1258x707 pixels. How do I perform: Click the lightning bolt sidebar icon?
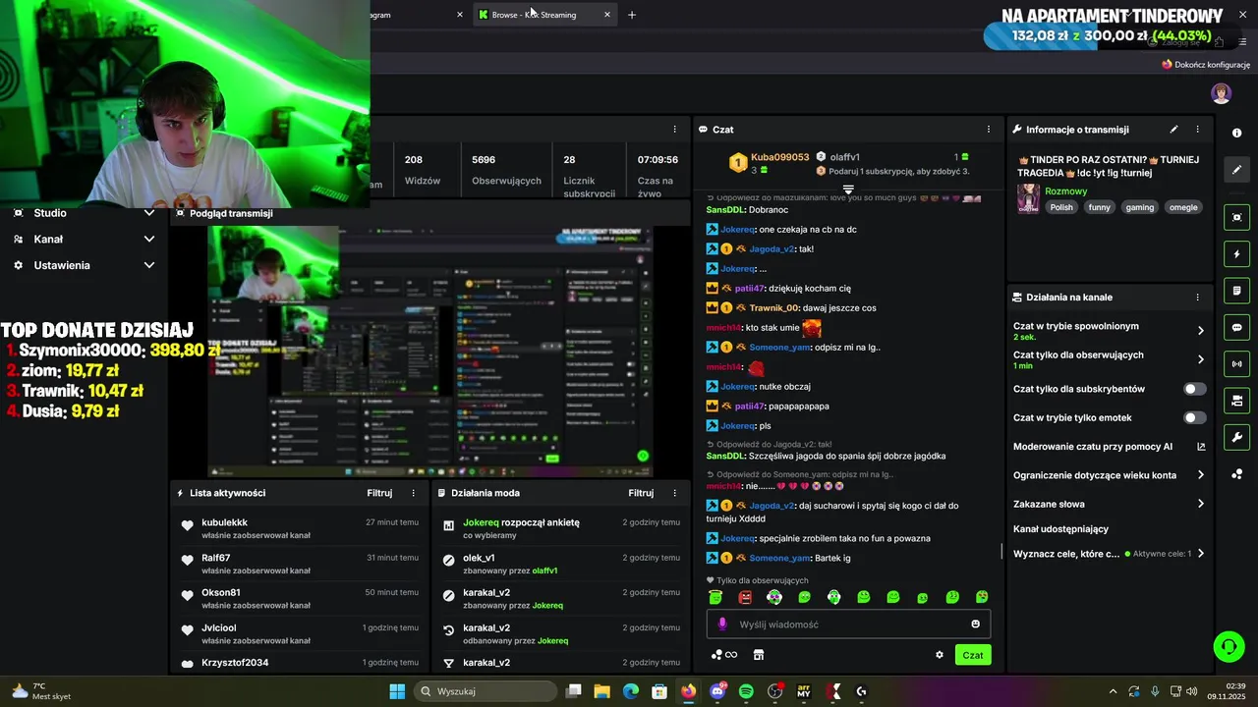[x=1236, y=254]
